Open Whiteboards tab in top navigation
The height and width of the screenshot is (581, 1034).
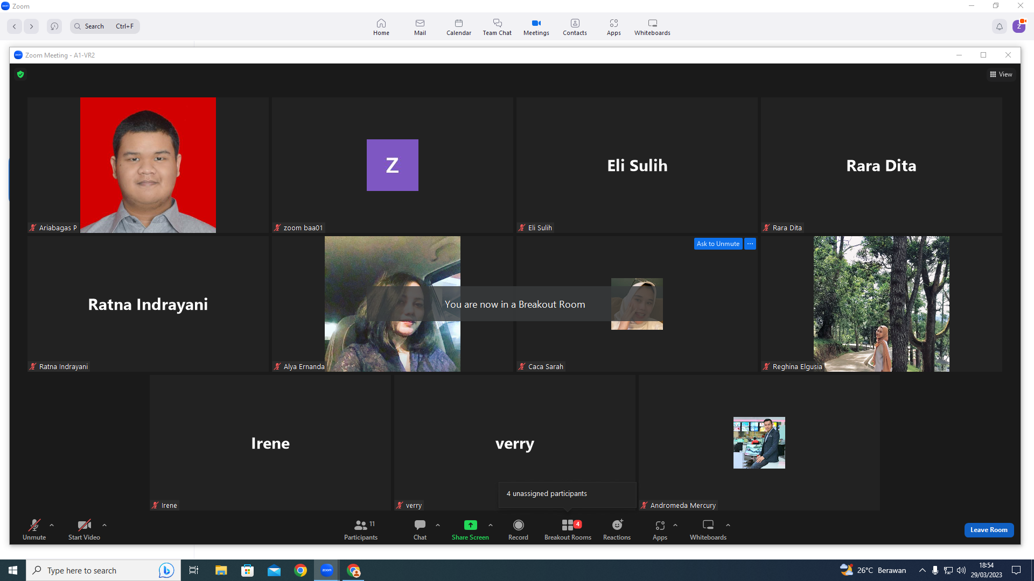tap(652, 27)
